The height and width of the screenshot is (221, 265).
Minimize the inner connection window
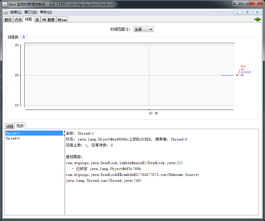coord(238,12)
